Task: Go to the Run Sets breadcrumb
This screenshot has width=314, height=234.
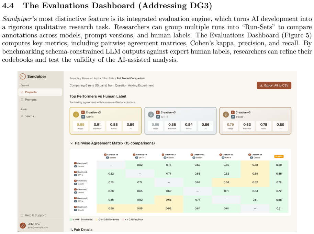Action: coord(109,78)
